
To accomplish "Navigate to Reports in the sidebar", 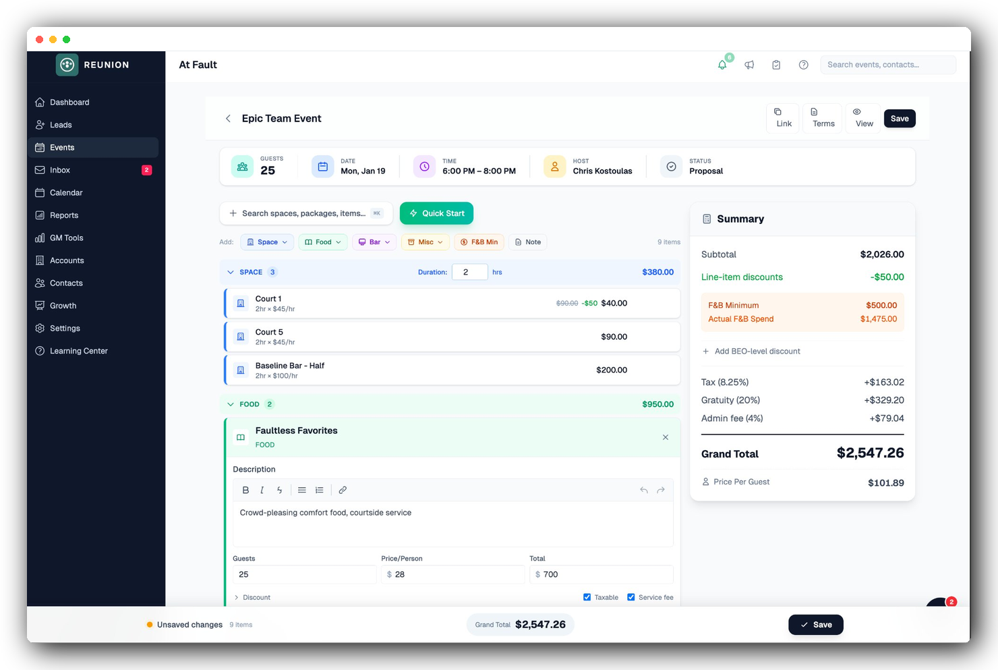I will coord(65,215).
